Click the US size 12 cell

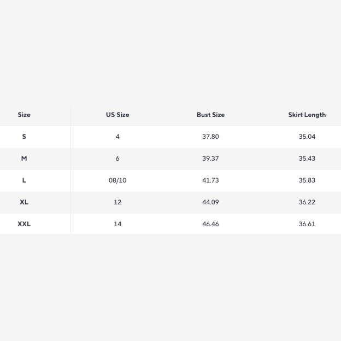117,202
